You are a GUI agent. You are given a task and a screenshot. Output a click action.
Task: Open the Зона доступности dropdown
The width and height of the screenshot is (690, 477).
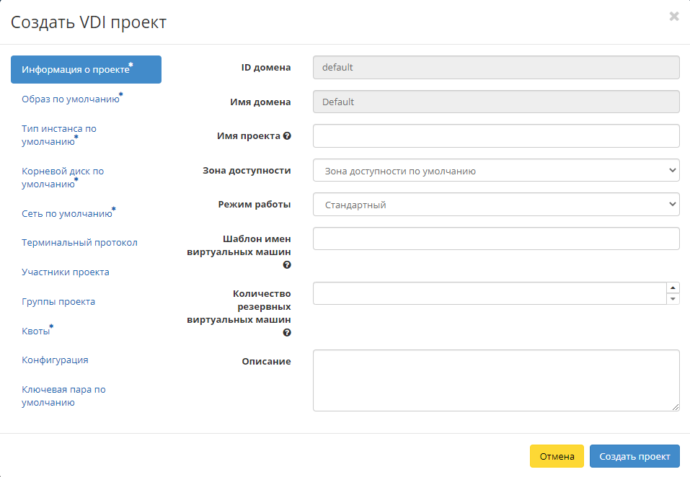click(x=496, y=171)
